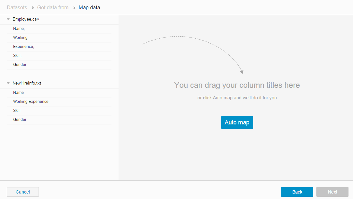
Task: Click the Back button
Action: tap(297, 192)
